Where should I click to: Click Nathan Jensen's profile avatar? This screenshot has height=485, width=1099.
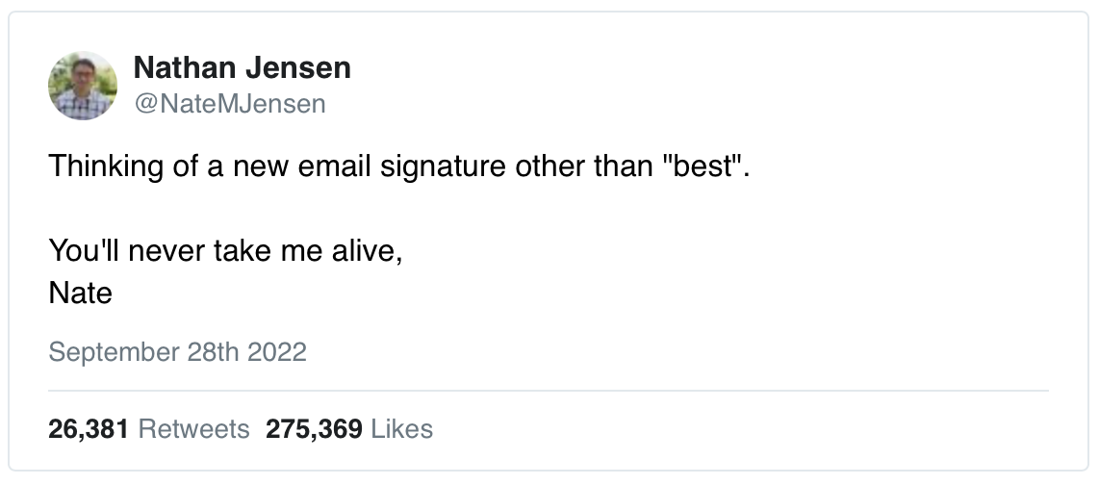83,86
